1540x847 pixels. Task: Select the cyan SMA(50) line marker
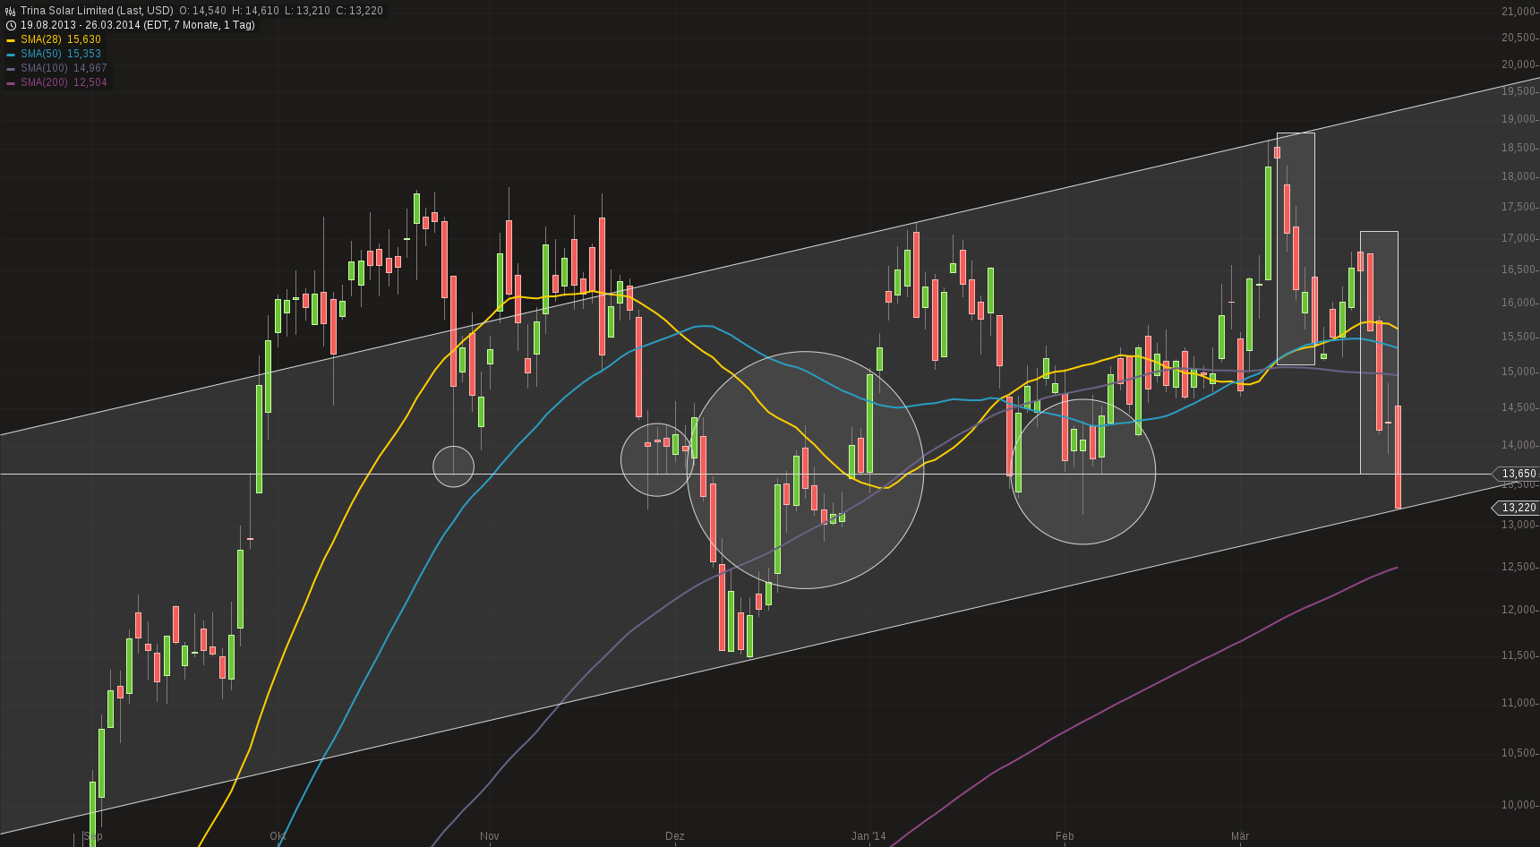click(11, 54)
